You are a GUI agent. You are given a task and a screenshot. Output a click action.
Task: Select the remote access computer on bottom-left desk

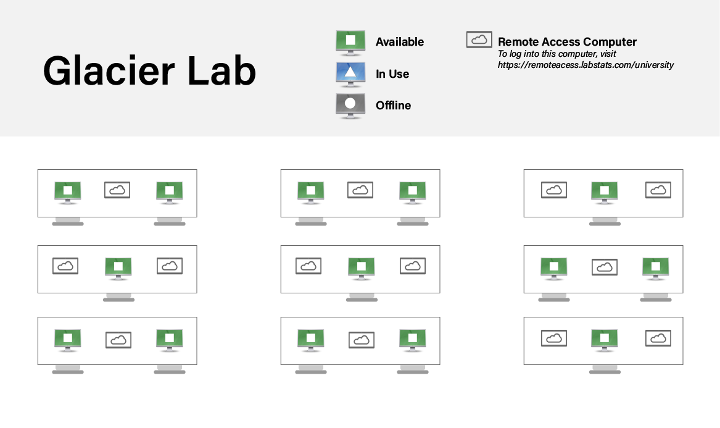tap(118, 340)
